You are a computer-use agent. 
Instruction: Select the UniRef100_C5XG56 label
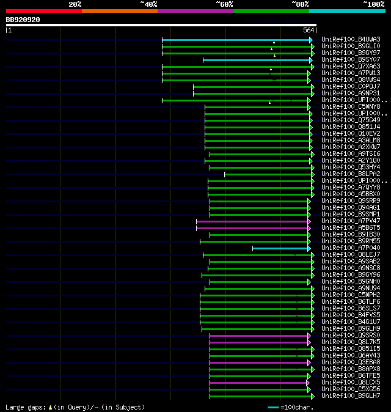351,389
